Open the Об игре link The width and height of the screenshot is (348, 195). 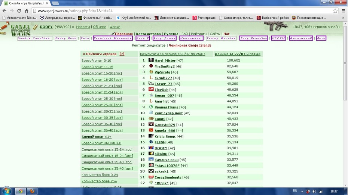click(100, 27)
